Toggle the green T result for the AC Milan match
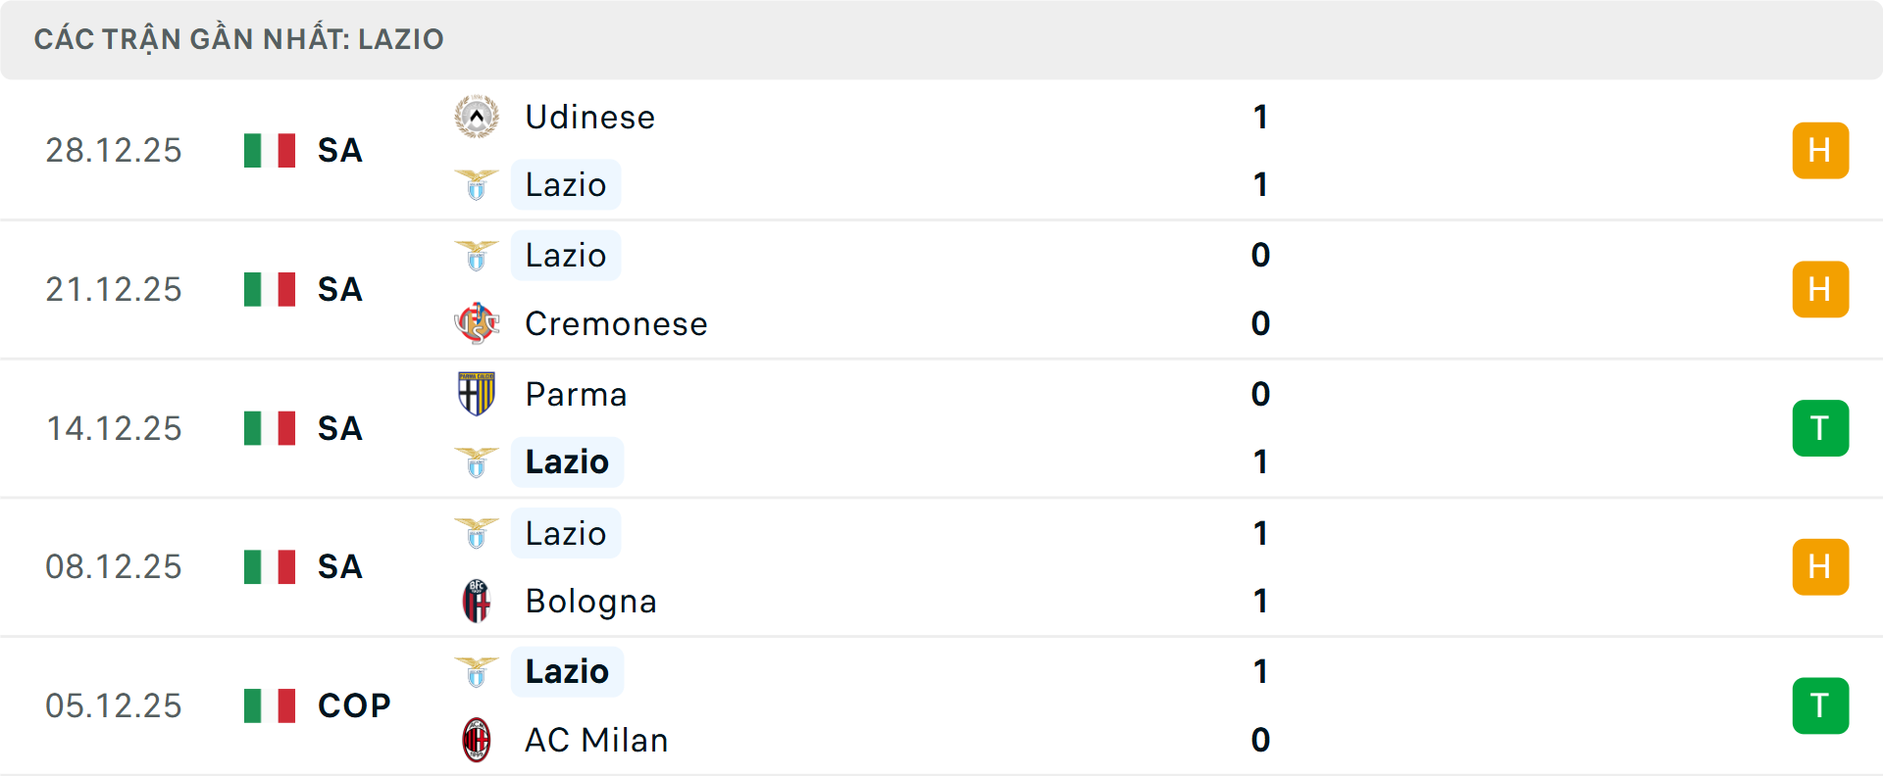The image size is (1883, 776). 1820,704
